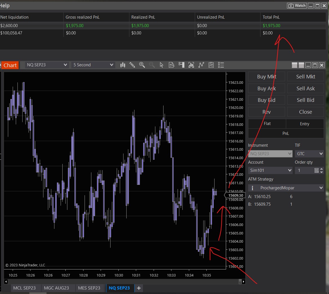Open the 5 Second interval dropdown
Viewport: 329px width, 294px height.
93,65
